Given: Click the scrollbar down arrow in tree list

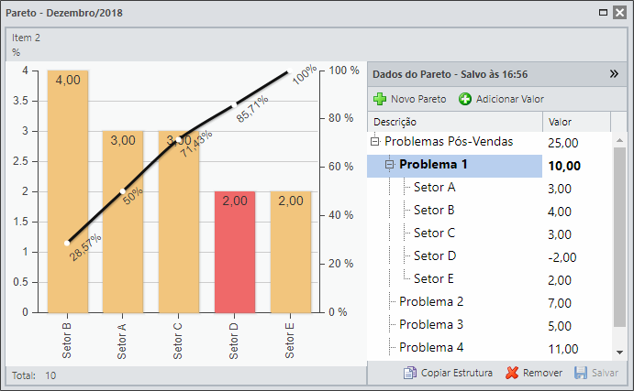Looking at the screenshot, I should click(x=619, y=353).
